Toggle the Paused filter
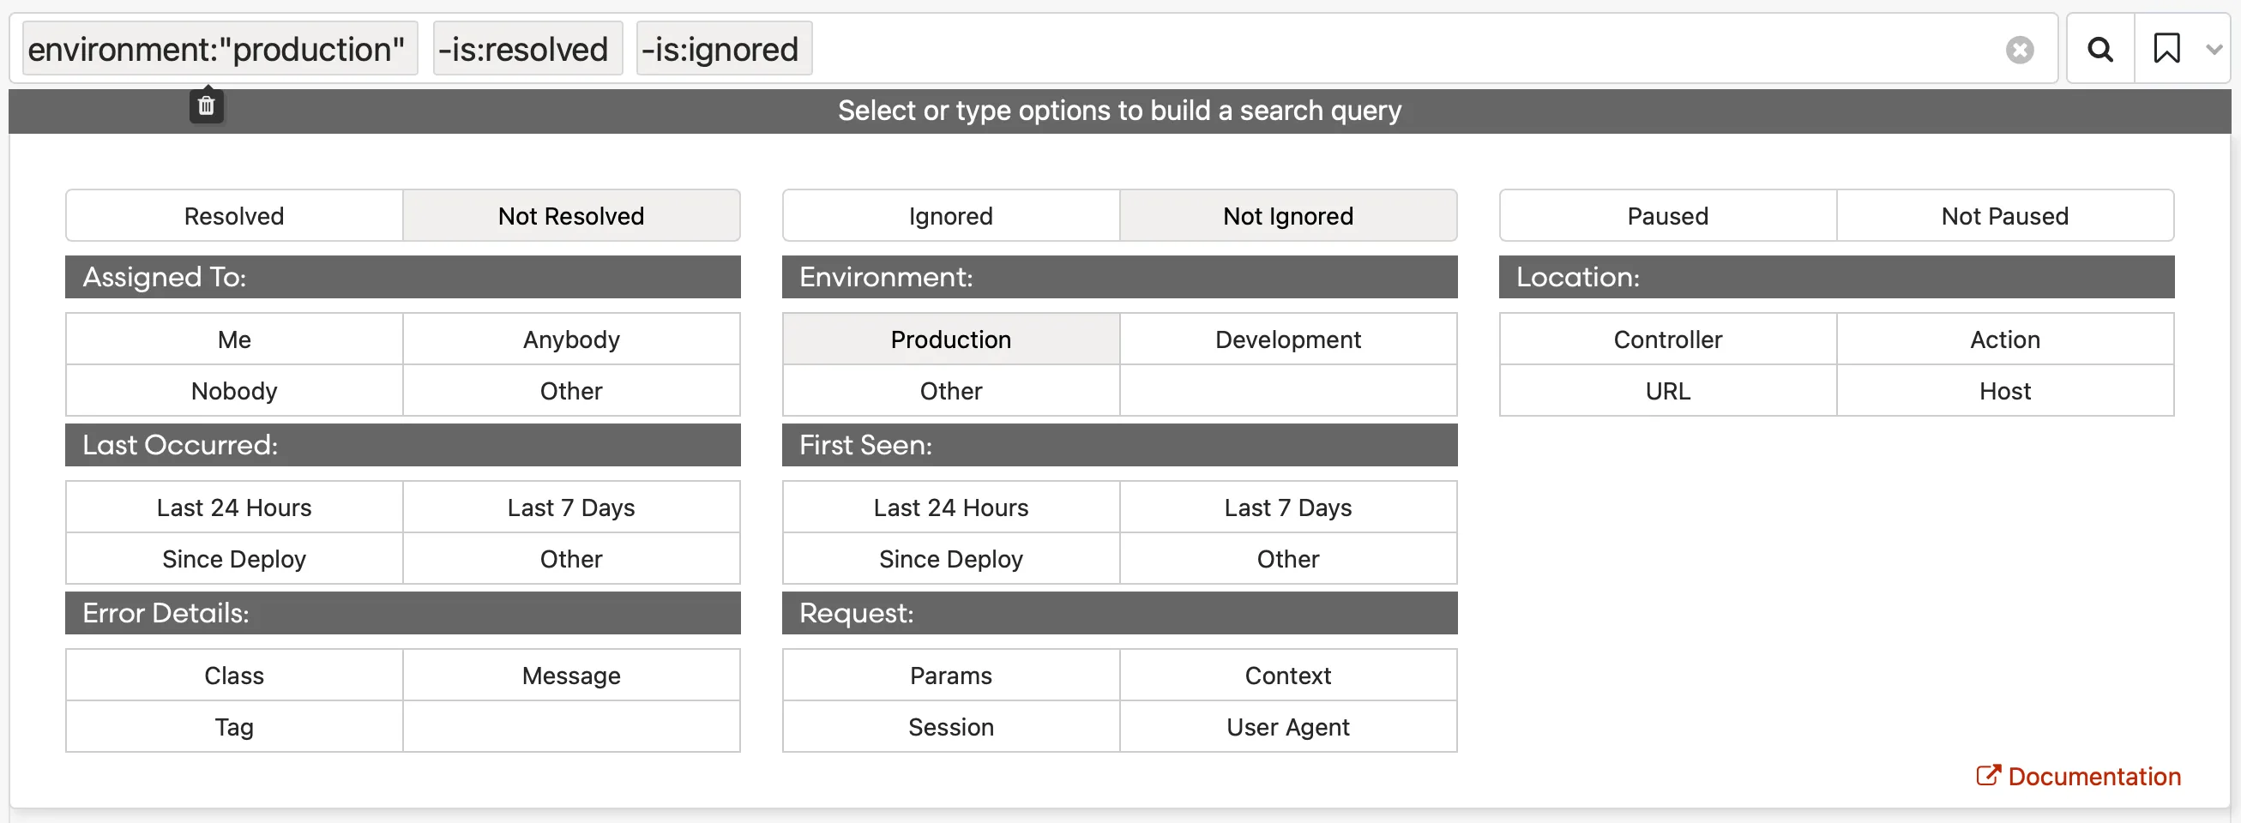This screenshot has width=2241, height=823. click(x=1667, y=216)
